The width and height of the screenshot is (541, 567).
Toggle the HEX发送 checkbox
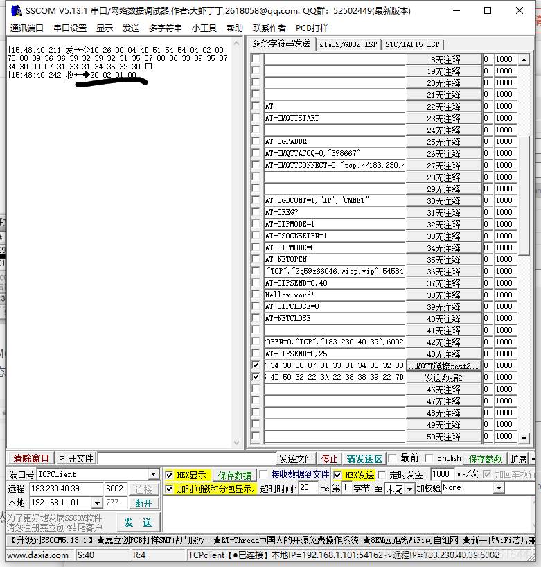tap(337, 474)
